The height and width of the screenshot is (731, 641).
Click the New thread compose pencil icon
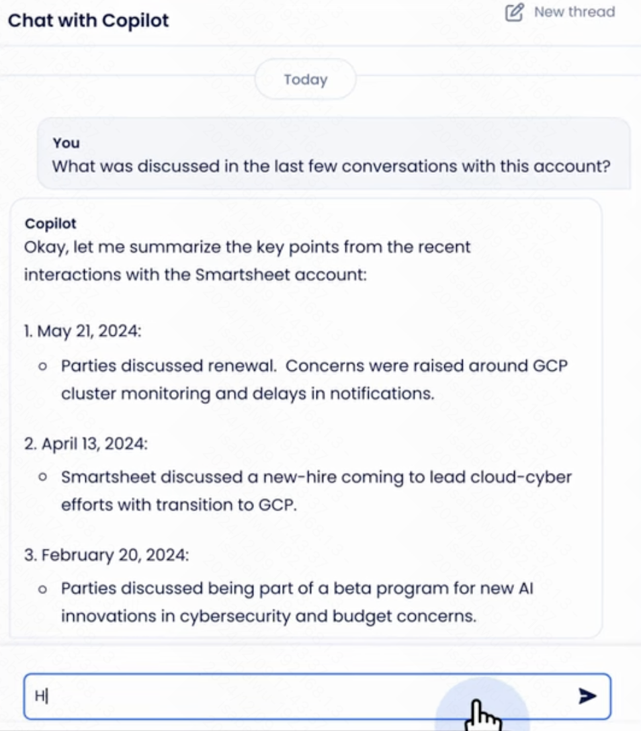click(x=515, y=12)
